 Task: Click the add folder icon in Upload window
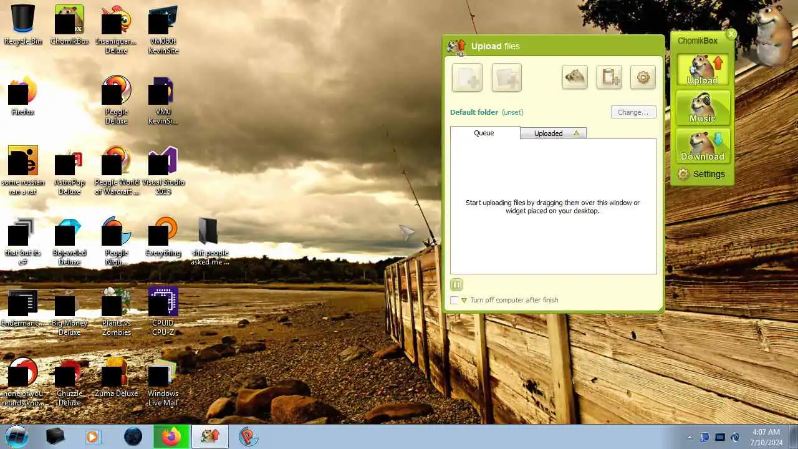point(506,77)
